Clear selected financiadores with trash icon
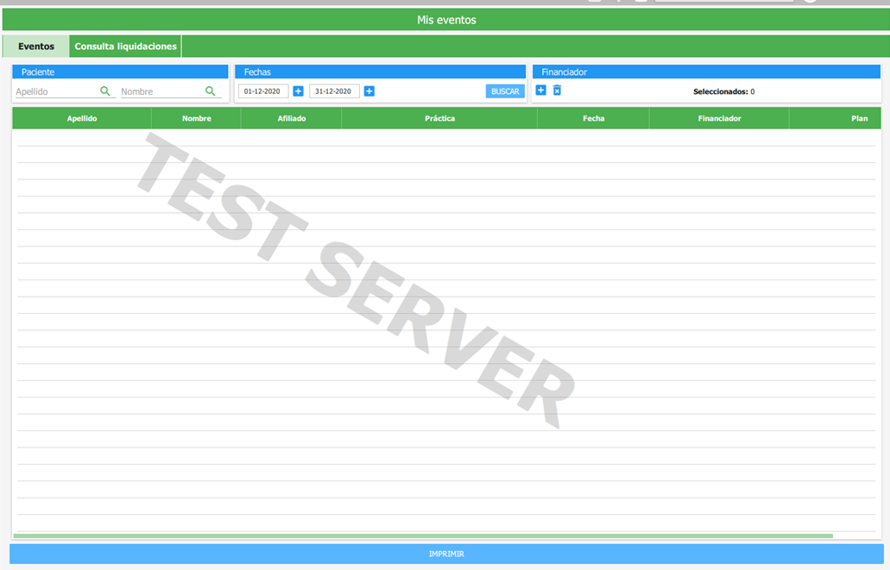Viewport: 890px width, 570px height. (x=558, y=91)
